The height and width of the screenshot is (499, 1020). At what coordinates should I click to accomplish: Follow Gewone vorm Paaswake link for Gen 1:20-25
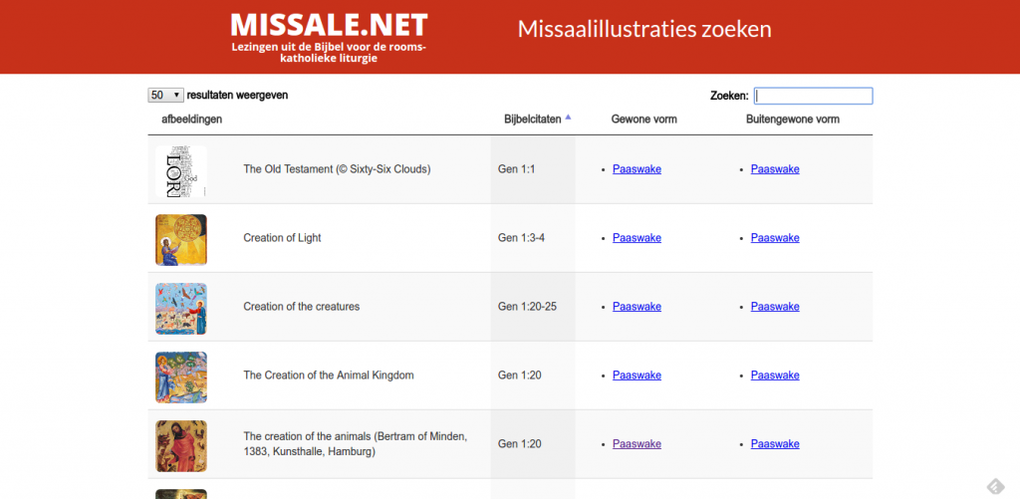pyautogui.click(x=637, y=307)
